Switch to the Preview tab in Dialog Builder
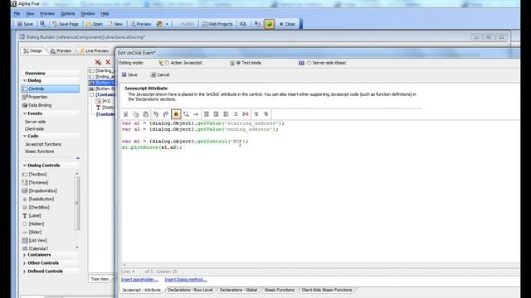Viewport: 531px width, 298px height. pos(61,50)
